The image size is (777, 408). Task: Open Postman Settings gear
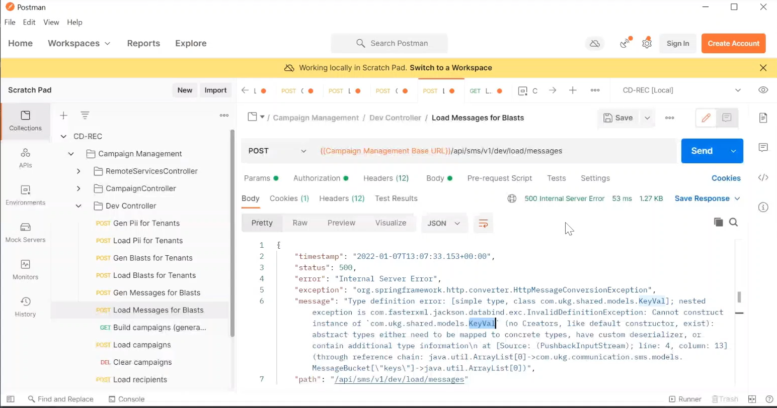[x=647, y=43]
